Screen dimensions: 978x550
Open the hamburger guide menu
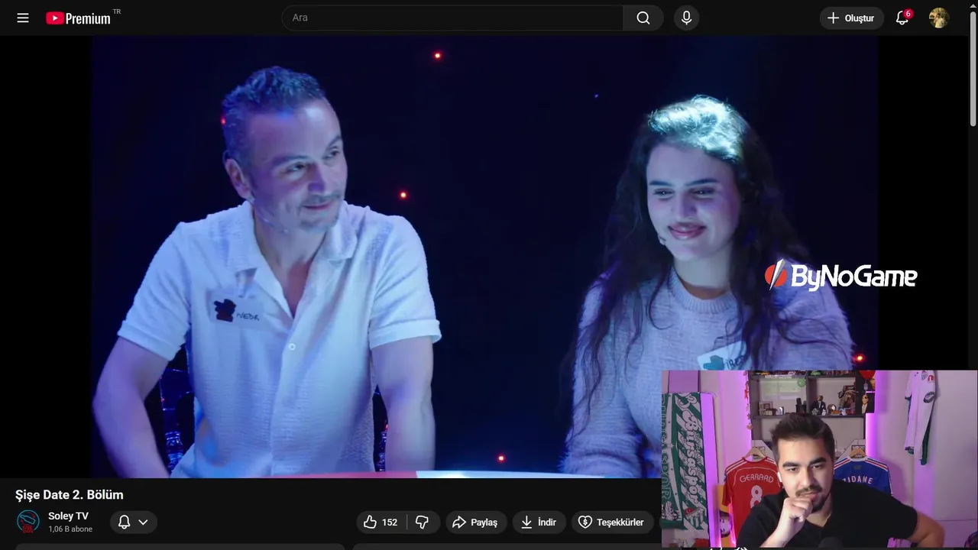pos(23,18)
